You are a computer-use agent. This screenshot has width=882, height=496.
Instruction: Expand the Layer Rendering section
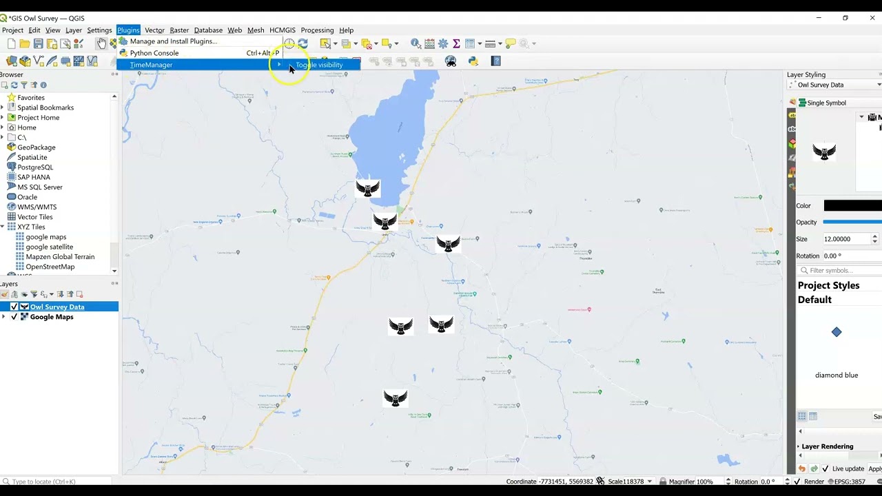(x=799, y=446)
